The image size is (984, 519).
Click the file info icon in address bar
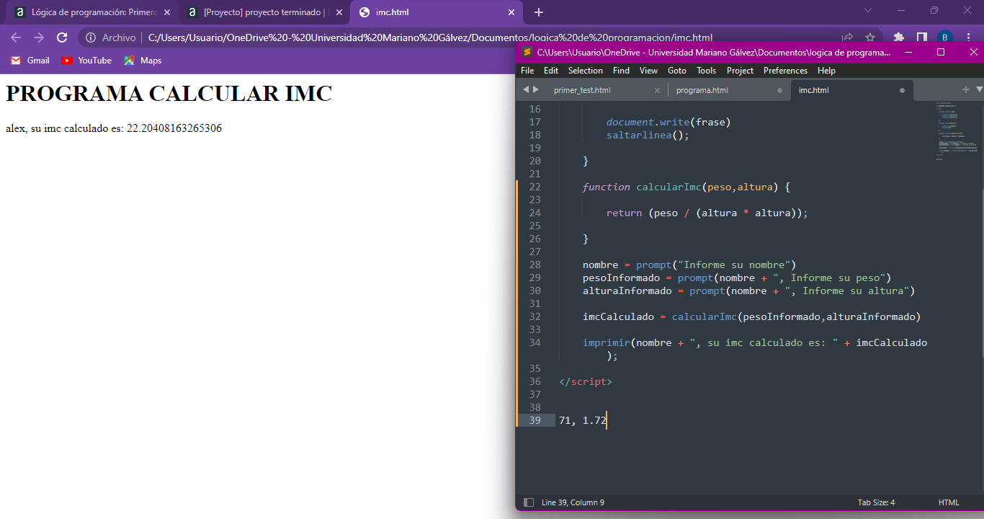coord(91,37)
